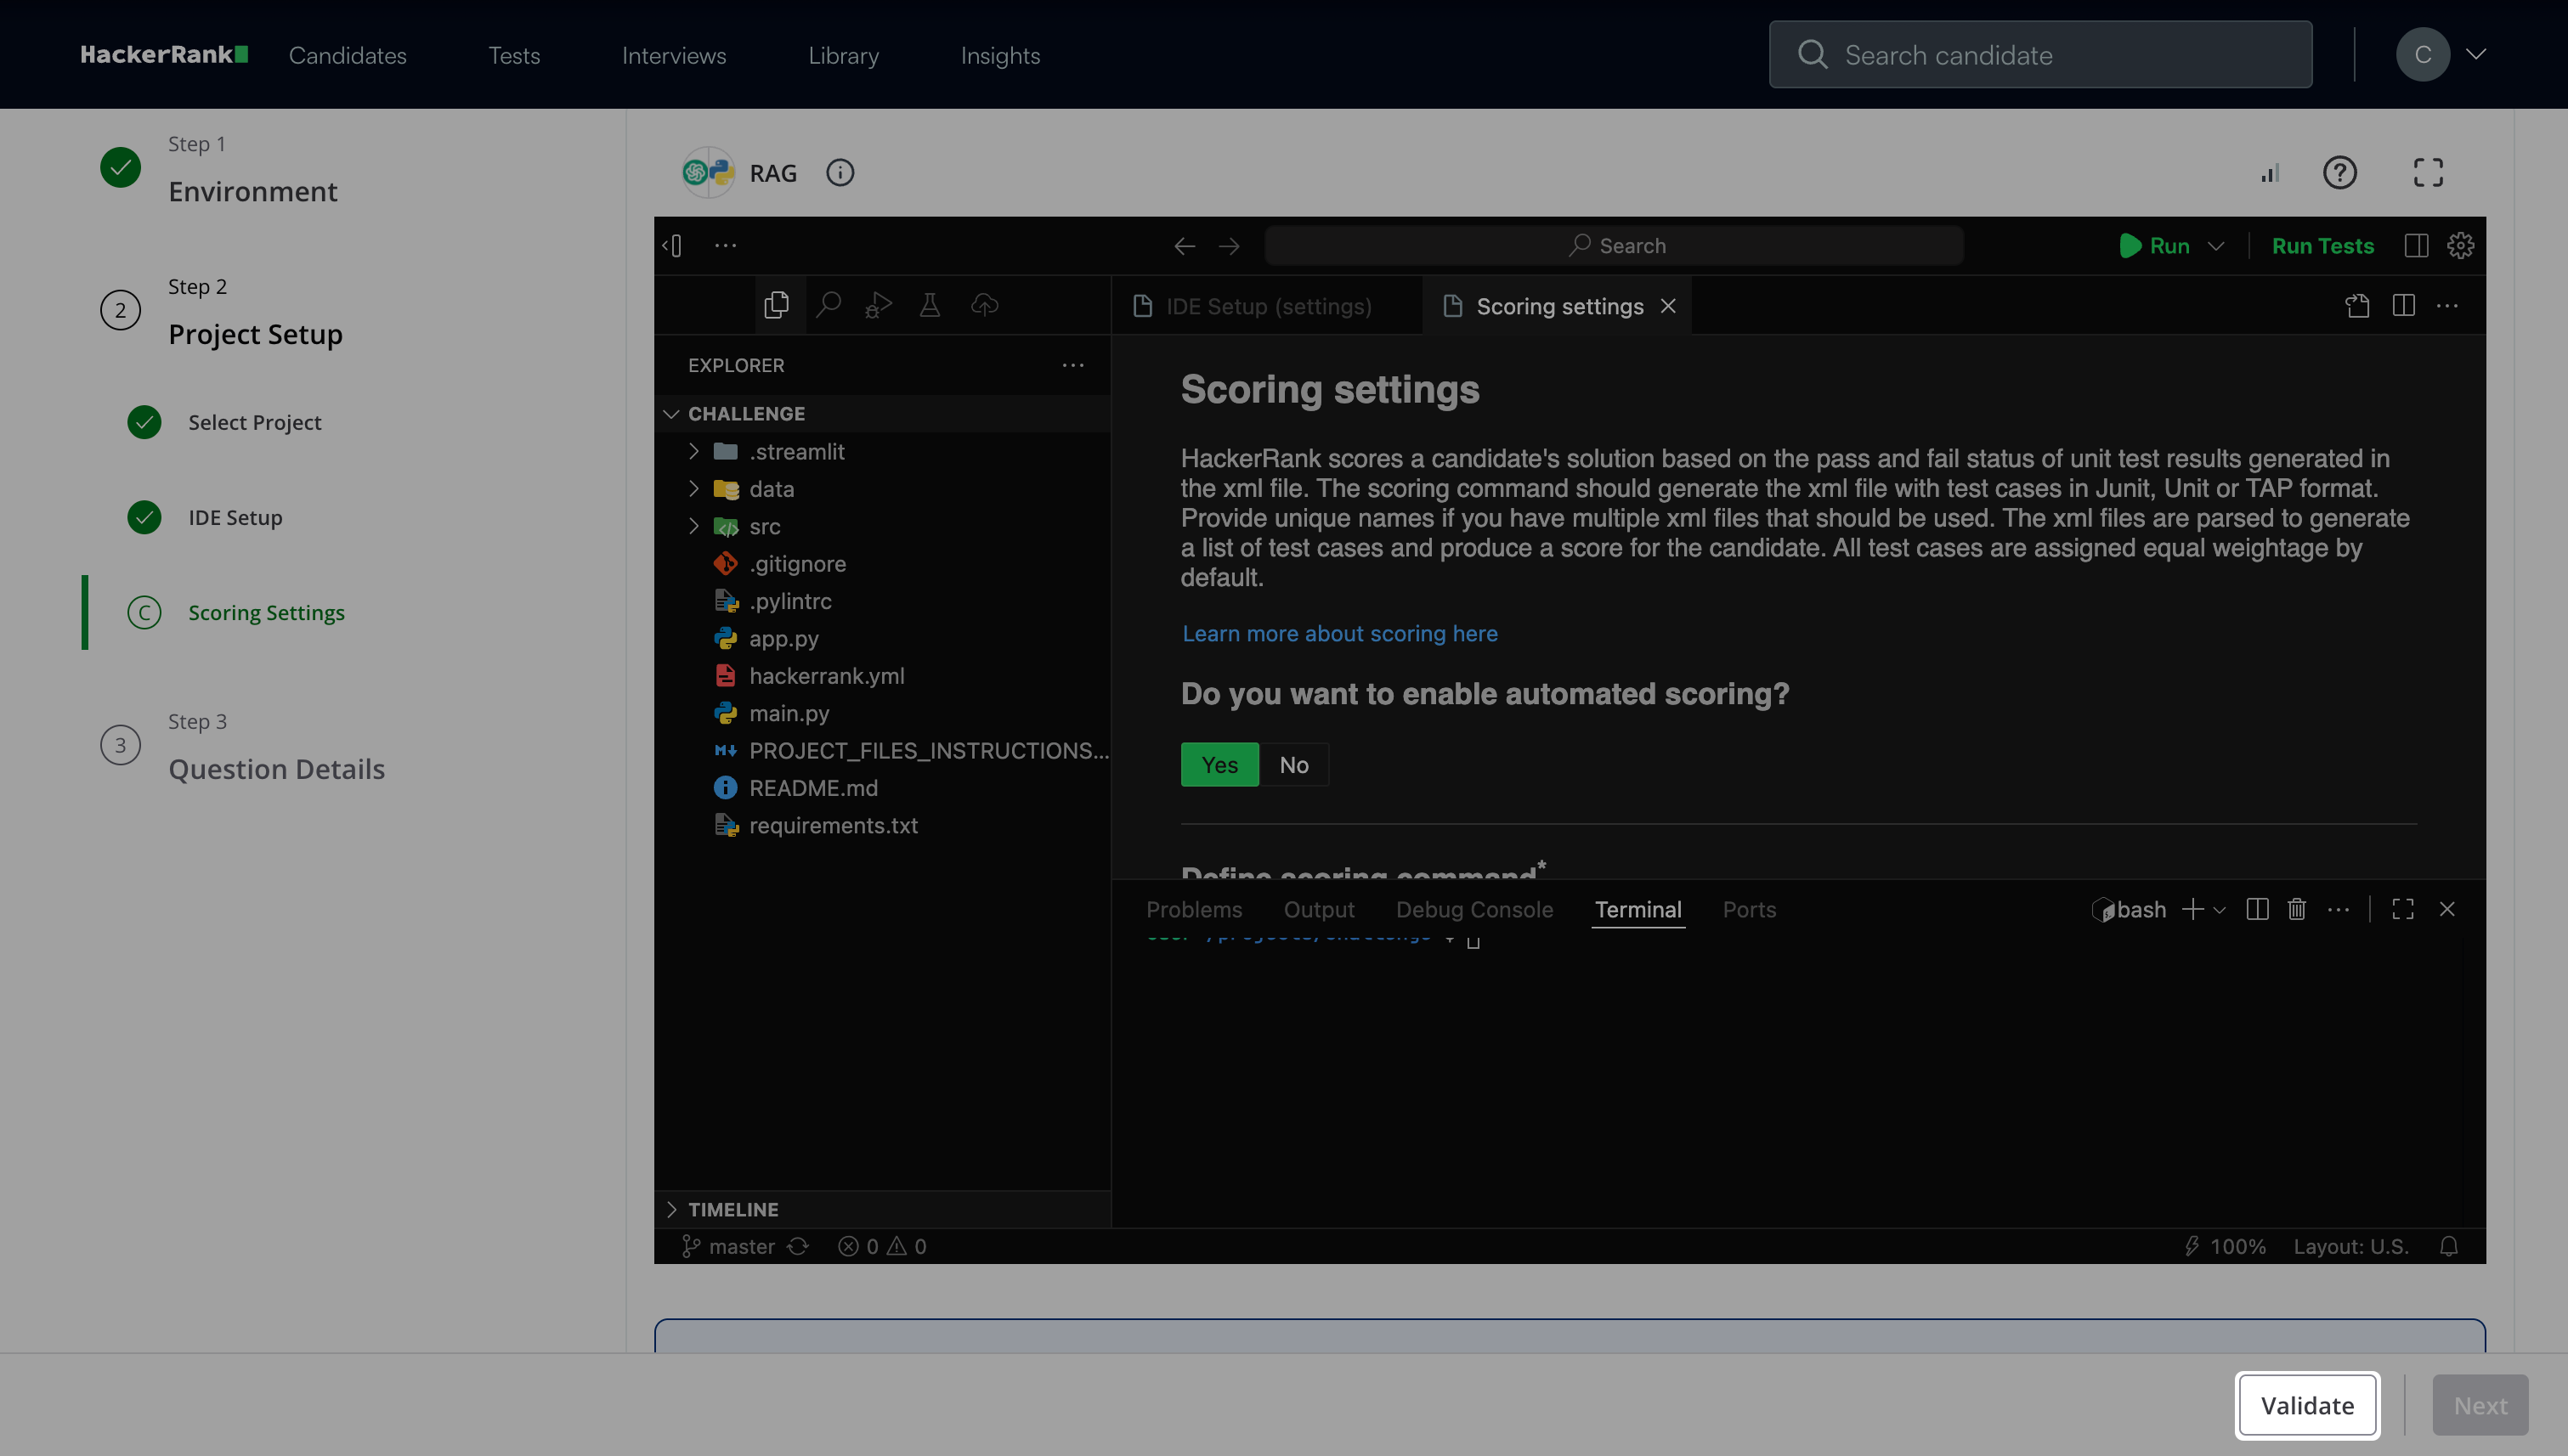Select Yes for automated scoring
The width and height of the screenshot is (2568, 1456).
click(1219, 765)
